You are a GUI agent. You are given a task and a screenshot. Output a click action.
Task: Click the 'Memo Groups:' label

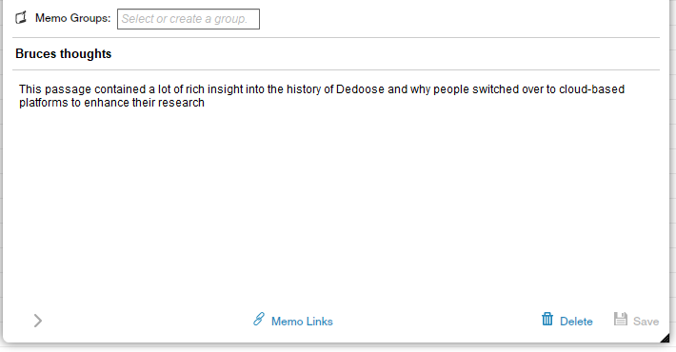(73, 18)
